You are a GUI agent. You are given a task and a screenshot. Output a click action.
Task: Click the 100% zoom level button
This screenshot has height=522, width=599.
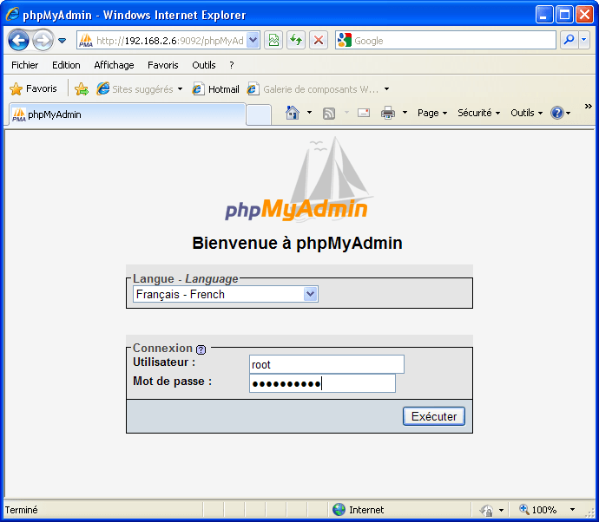[x=538, y=509]
